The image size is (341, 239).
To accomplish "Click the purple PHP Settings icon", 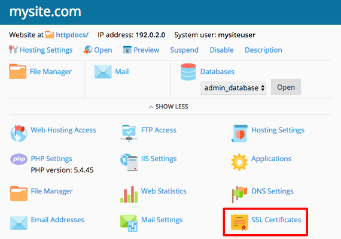I will pos(19,159).
